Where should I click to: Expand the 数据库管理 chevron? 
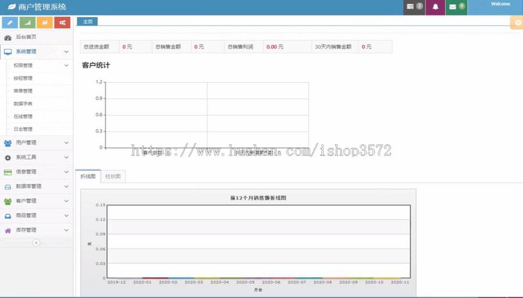[x=66, y=187]
